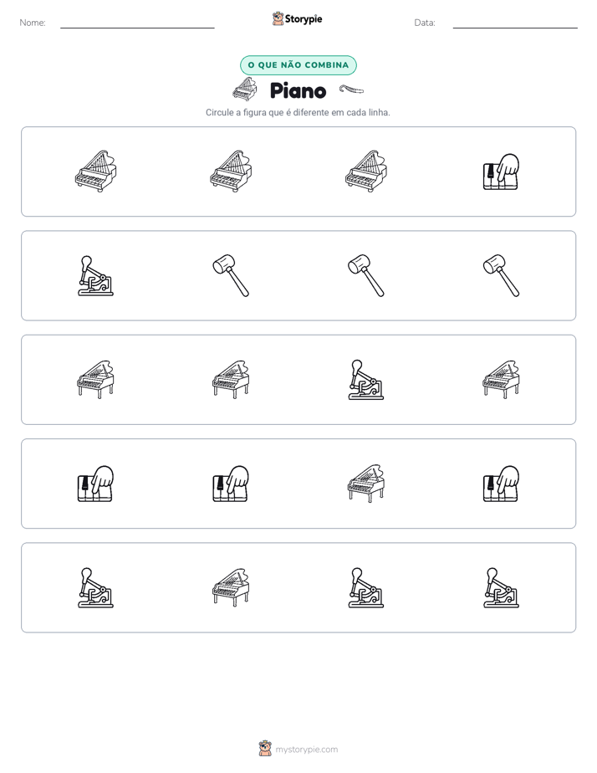The image size is (597, 773).
Task: Click the O QUE NÃO COMBINA badge
Action: tap(298, 65)
